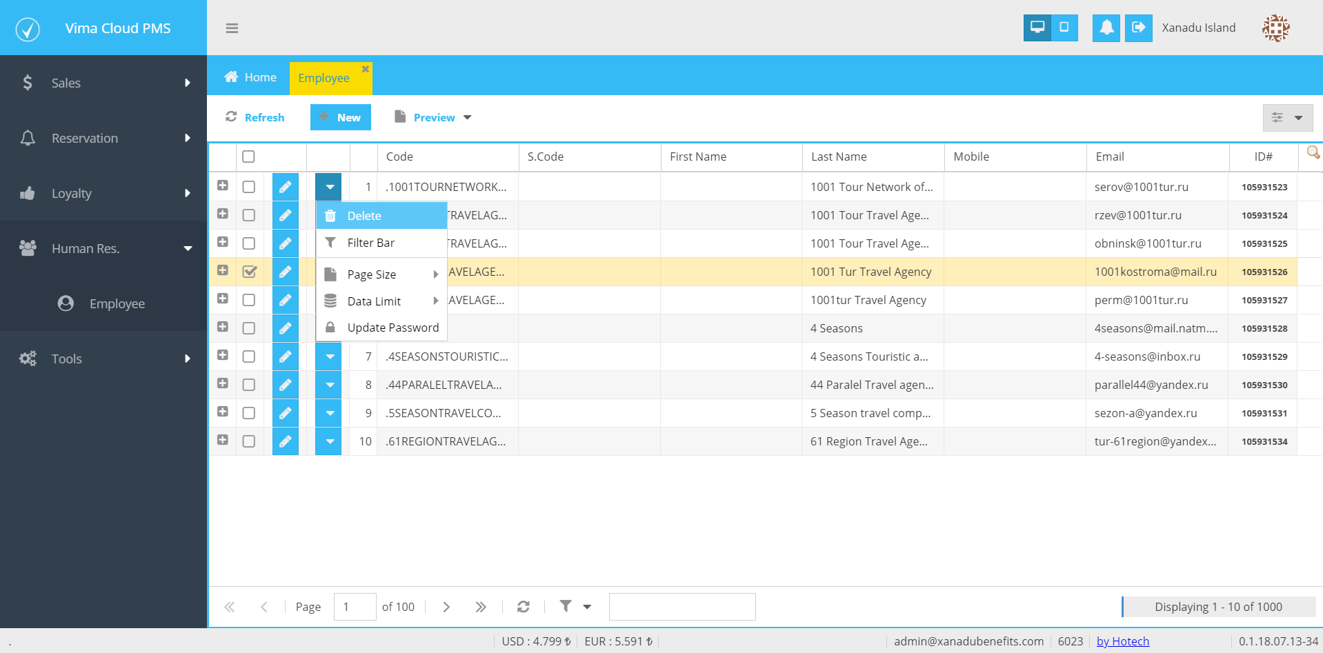
Task: Expand Reservation sidebar menu
Action: click(x=103, y=138)
